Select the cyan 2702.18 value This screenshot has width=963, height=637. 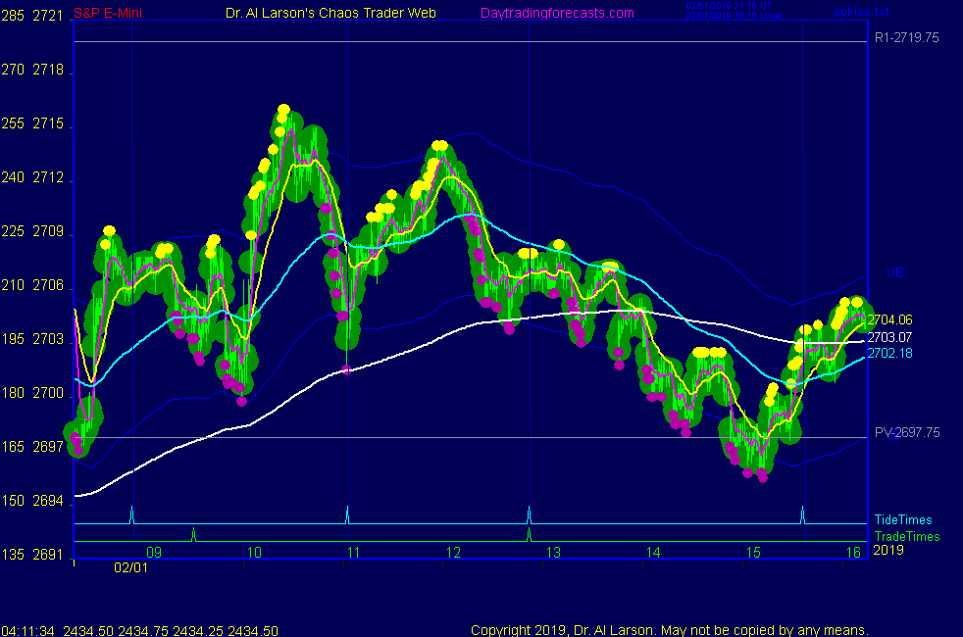(x=889, y=353)
